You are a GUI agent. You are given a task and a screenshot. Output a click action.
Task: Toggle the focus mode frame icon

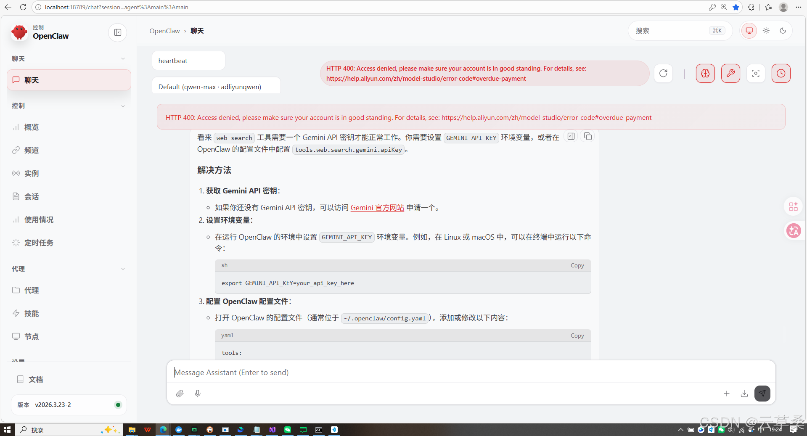pos(756,73)
